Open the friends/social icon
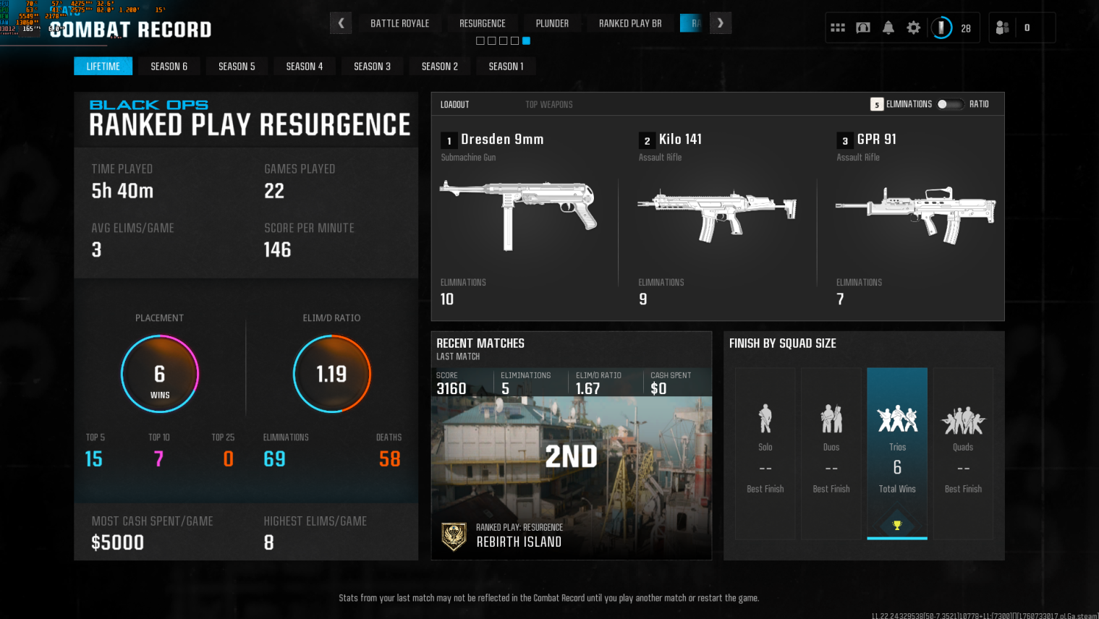1099x619 pixels. 1002,28
